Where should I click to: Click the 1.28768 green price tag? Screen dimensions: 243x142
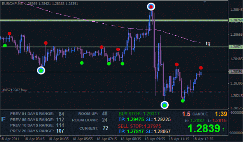(236, 20)
